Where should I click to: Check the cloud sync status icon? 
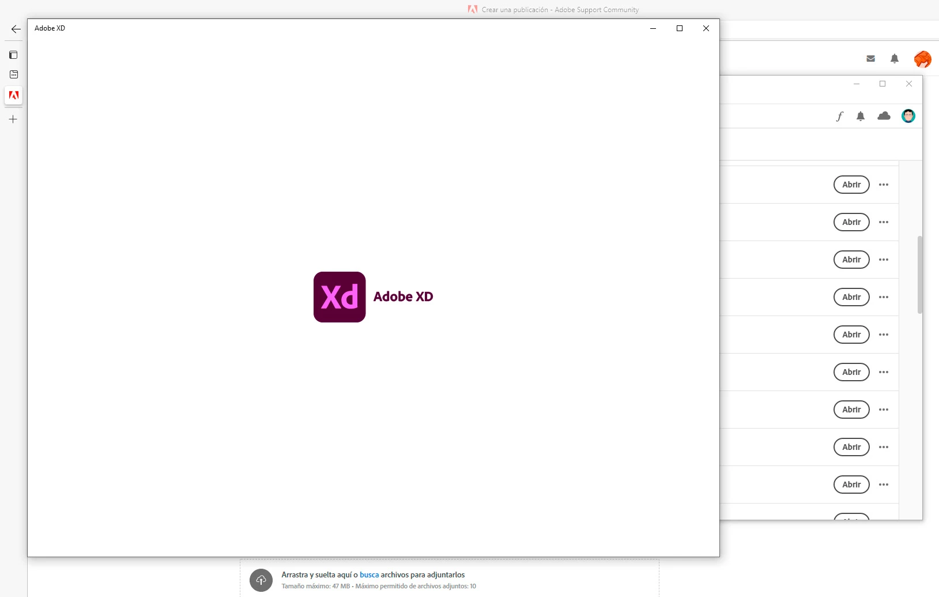(x=884, y=116)
